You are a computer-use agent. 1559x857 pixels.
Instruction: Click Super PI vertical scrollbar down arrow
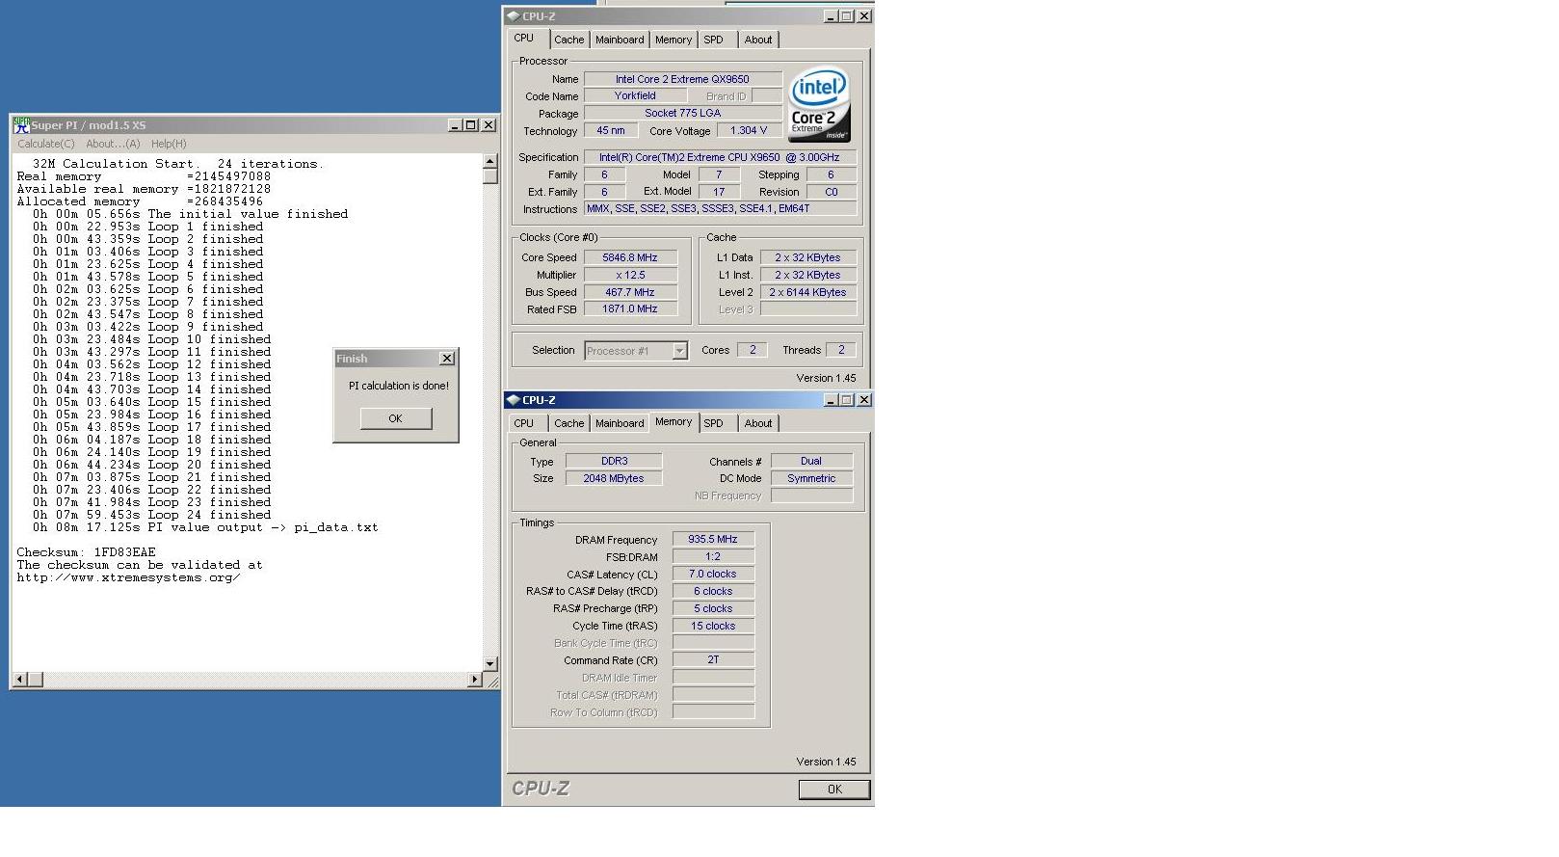click(x=489, y=663)
